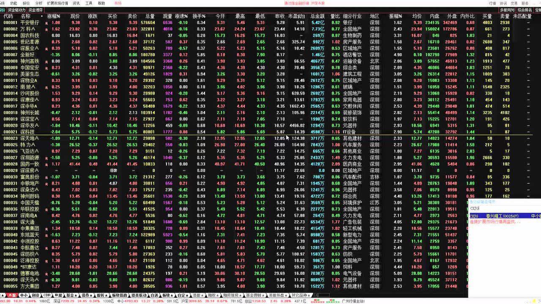Viewport: 541px width, 304px height.
Task: Click the 服务 button at top right
Action: click(525, 3)
